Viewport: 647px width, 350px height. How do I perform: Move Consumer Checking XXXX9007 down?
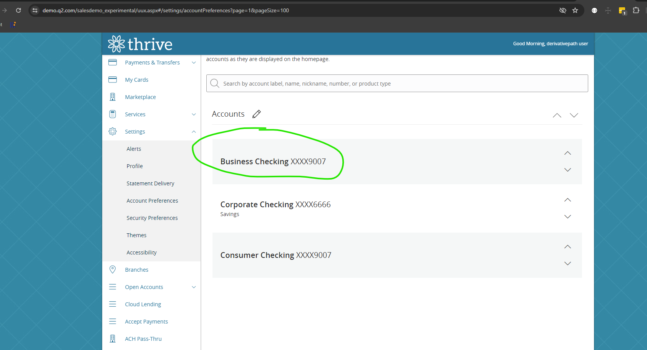[x=567, y=263]
